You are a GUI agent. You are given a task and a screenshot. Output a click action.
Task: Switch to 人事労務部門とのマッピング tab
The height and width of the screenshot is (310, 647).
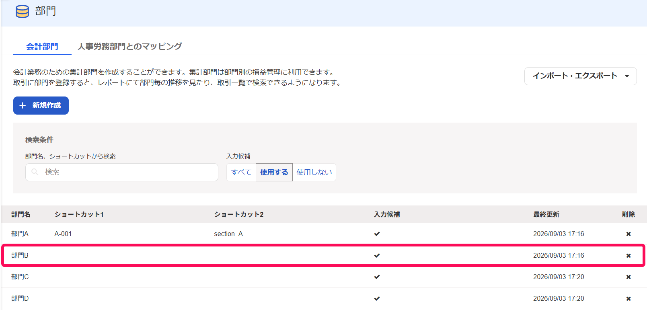coord(129,47)
